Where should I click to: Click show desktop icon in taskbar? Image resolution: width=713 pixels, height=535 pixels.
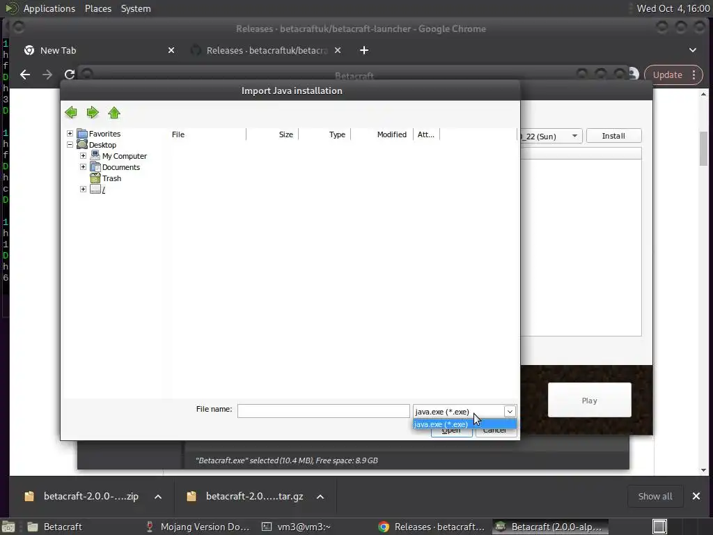tap(8, 527)
